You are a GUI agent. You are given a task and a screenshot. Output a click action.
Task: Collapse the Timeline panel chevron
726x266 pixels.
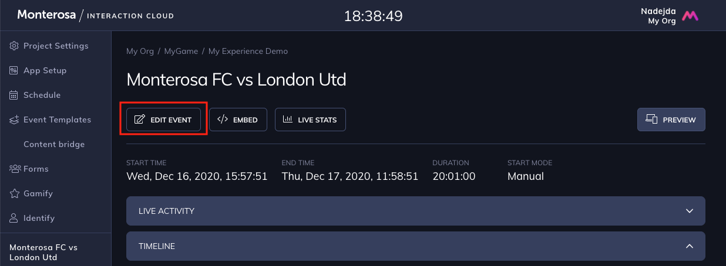pos(690,246)
